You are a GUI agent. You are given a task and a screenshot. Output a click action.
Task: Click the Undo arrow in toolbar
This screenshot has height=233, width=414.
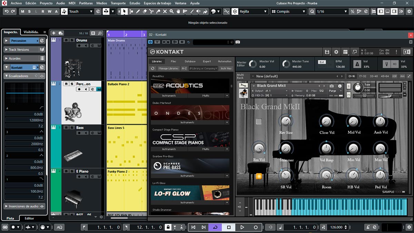(x=6, y=11)
